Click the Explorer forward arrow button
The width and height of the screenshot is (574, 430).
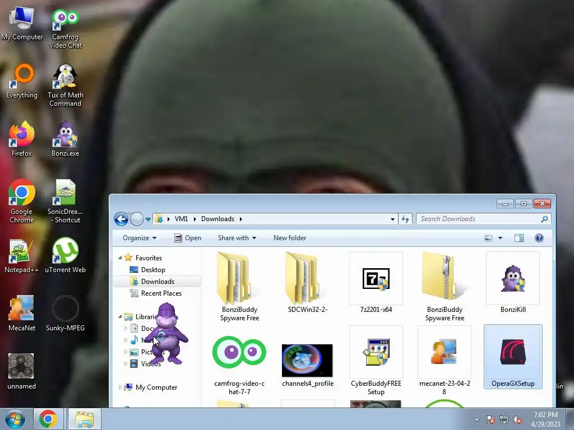point(137,219)
